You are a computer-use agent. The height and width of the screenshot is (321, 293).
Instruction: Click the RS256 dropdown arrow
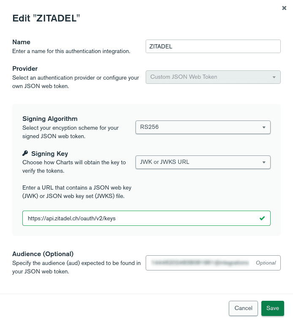tap(264, 127)
